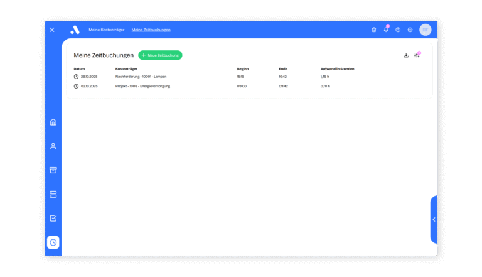Open the Nachforderung - 10001 - Lampen entry
482x277 pixels.
[141, 77]
